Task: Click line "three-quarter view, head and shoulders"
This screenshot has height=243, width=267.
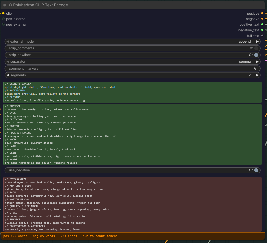Action: click(61, 136)
